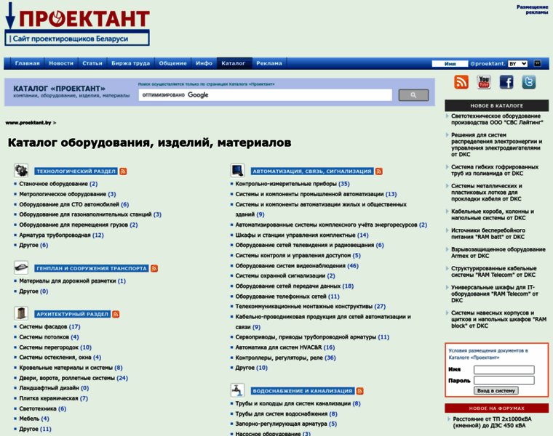This screenshot has height=436, width=553.
Task: Open Системы охранной сигнализации (2)
Action: 285,275
